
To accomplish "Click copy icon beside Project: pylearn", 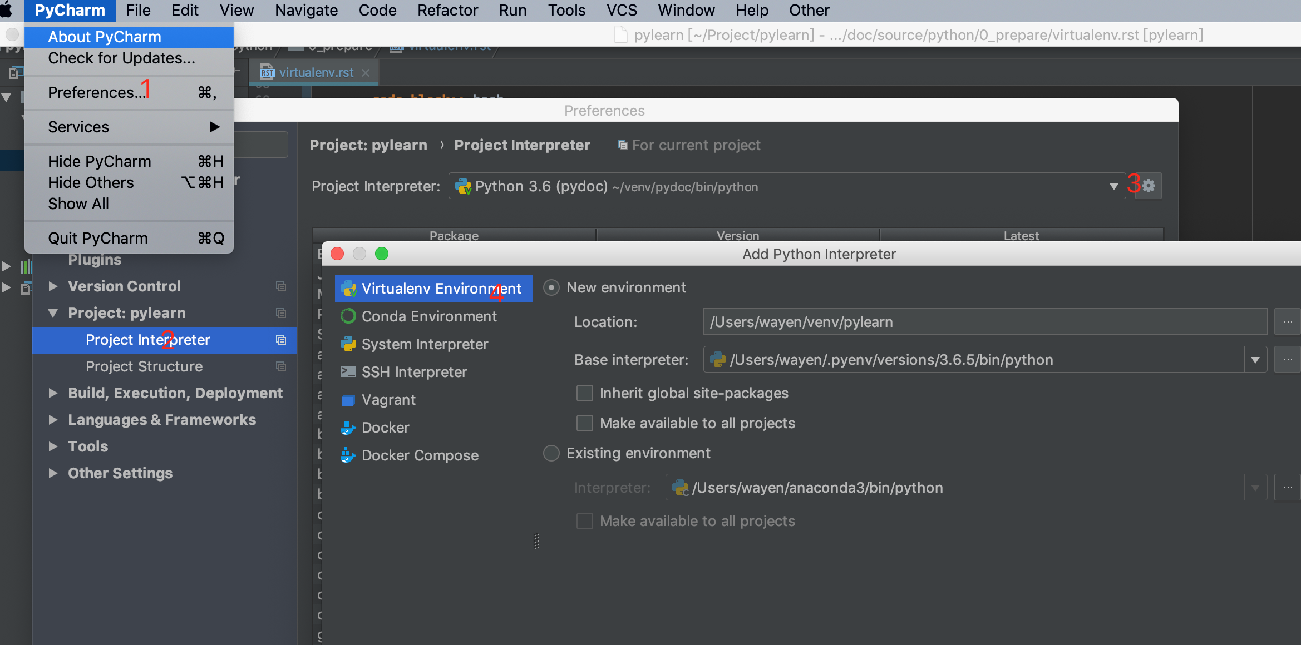I will click(x=281, y=313).
